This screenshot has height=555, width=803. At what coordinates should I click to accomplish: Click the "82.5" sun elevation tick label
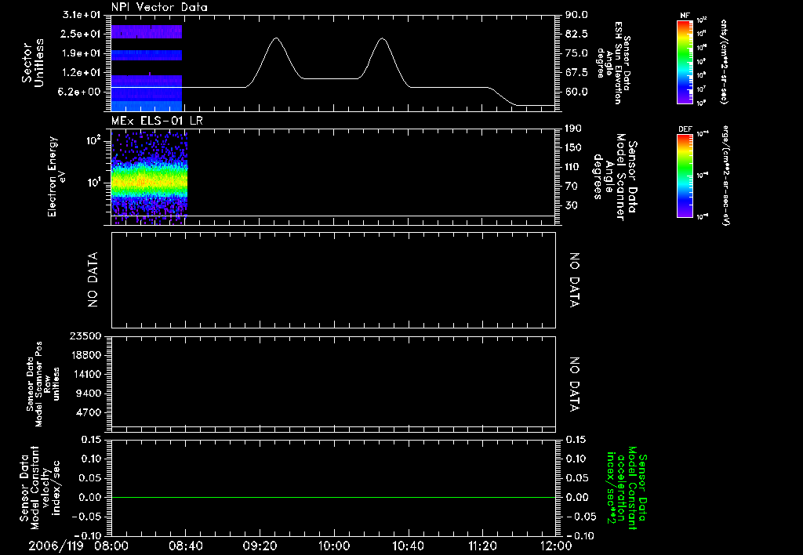[576, 34]
